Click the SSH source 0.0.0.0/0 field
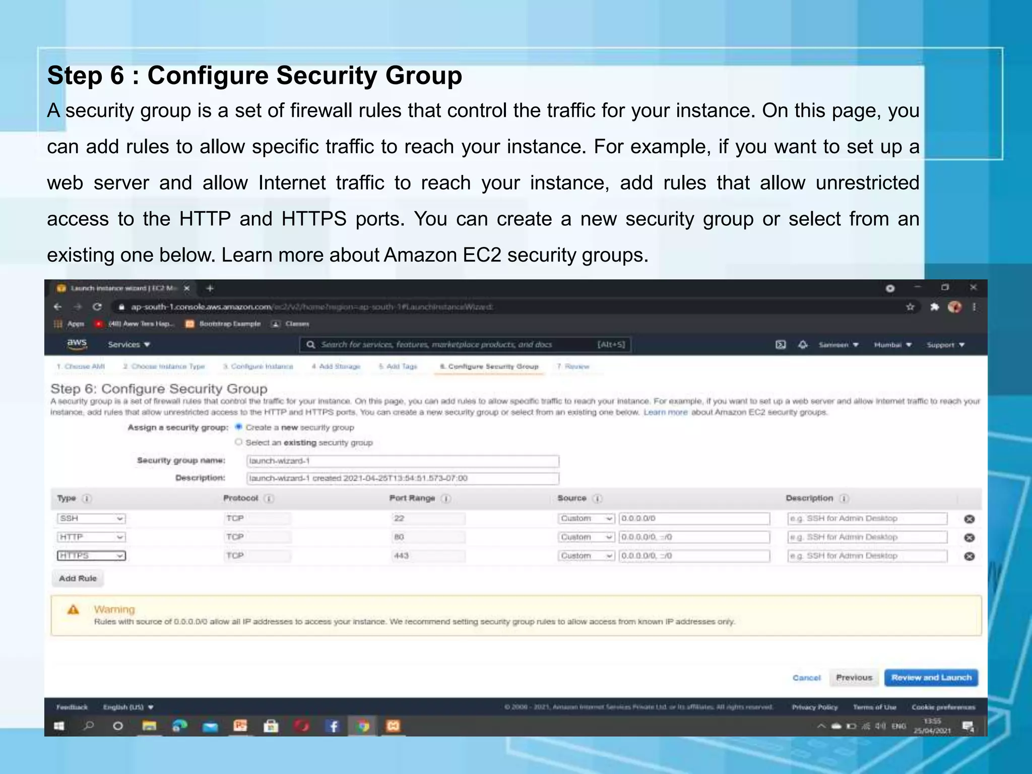The height and width of the screenshot is (774, 1032). point(694,519)
